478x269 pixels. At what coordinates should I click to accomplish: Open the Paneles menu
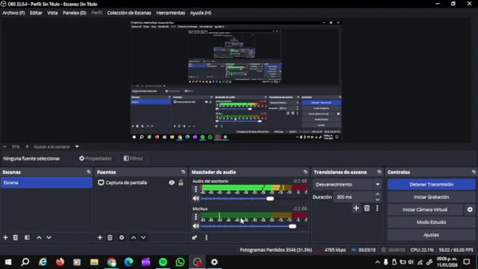click(x=74, y=13)
